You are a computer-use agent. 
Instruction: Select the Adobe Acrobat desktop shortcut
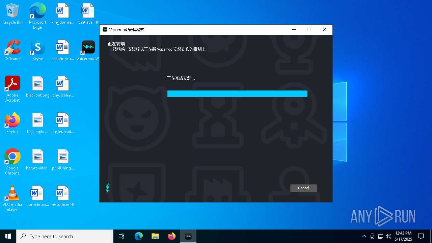(12, 89)
